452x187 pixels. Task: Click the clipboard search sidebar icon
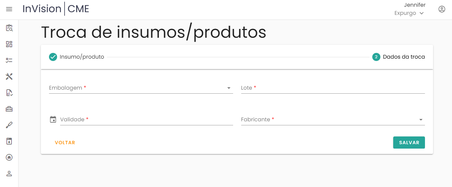point(9,28)
